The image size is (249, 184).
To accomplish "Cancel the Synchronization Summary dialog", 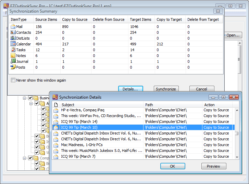I will click(x=202, y=89).
